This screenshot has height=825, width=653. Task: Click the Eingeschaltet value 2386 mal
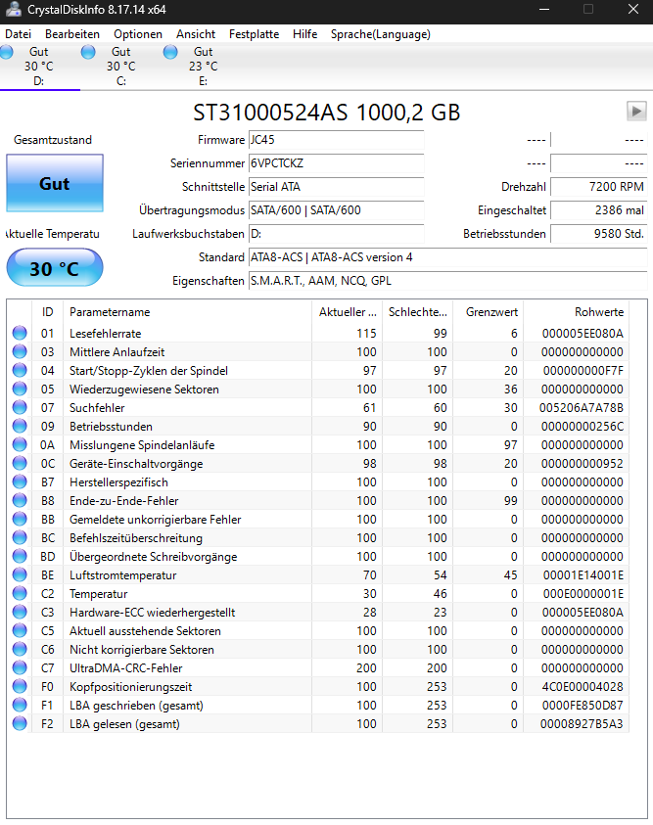pyautogui.click(x=599, y=210)
